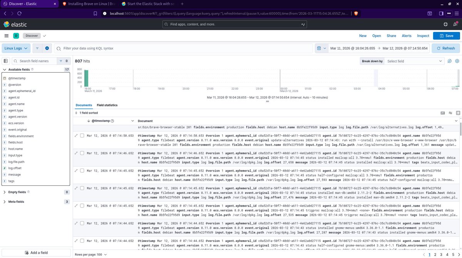Open the @timestamp column actions chevron
Viewport: 462px width, 258px height.
[133, 121]
